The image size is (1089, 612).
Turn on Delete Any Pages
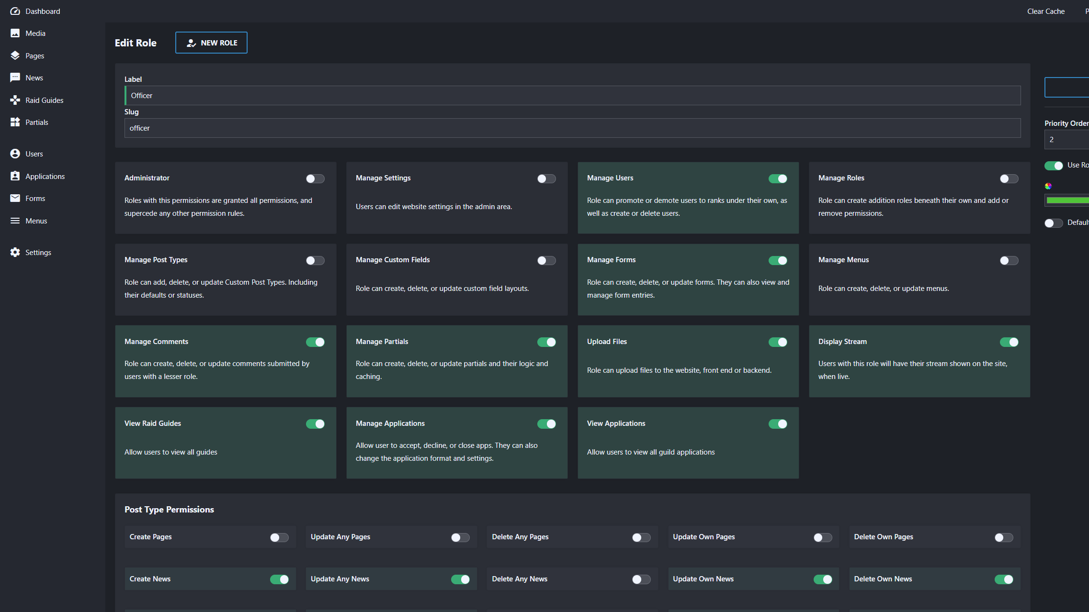click(641, 537)
